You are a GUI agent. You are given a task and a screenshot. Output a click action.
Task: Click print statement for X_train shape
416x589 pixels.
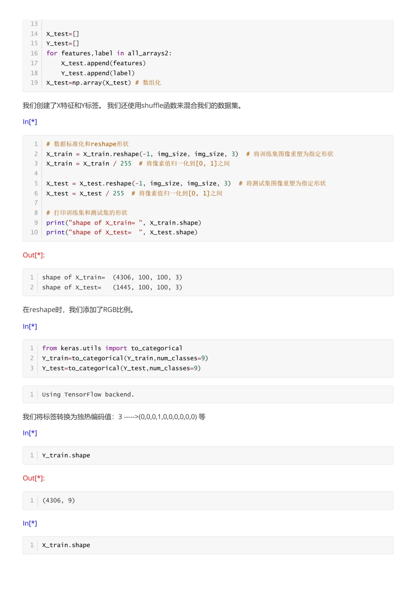pos(124,223)
